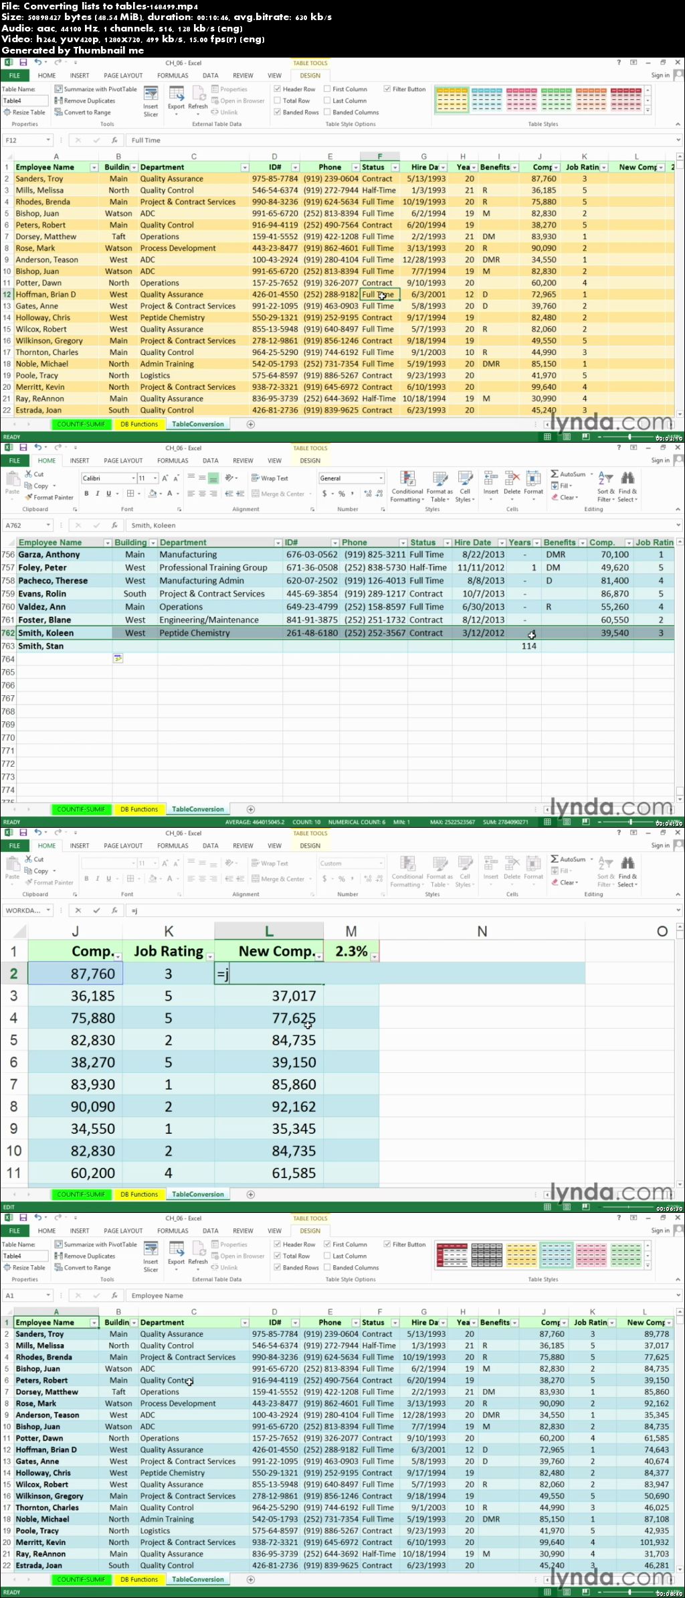Check First Column in the yellow-table window

point(345,89)
